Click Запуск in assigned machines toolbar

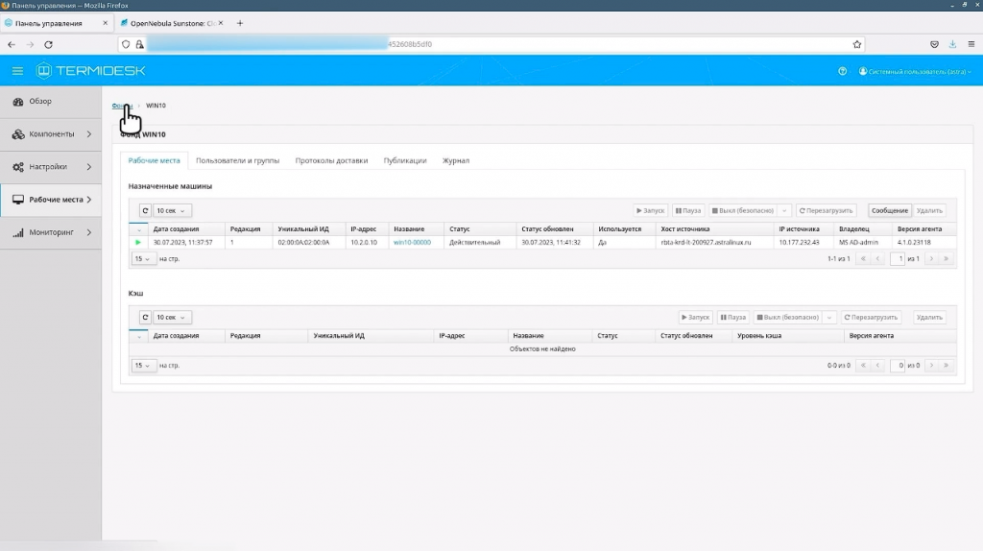[x=650, y=210]
